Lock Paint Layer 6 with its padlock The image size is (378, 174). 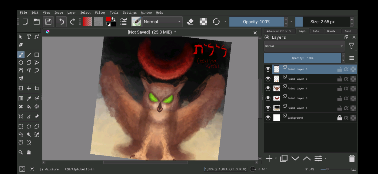340,69
